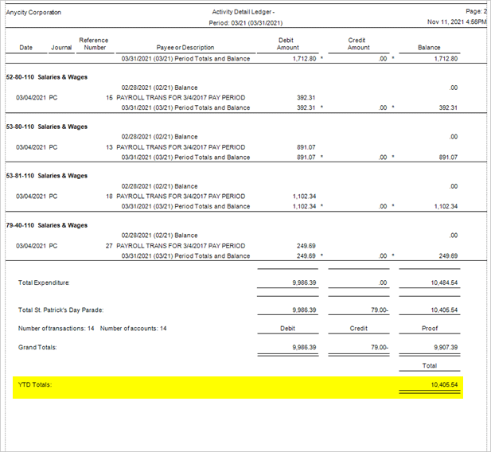The image size is (491, 452).
Task: Click the Number of accounts: 14 text
Action: click(134, 329)
